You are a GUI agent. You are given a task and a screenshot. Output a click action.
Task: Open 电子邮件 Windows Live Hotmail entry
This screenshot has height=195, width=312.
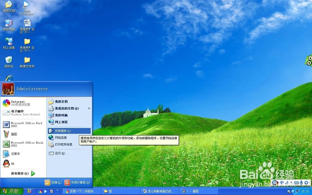[x=23, y=113]
